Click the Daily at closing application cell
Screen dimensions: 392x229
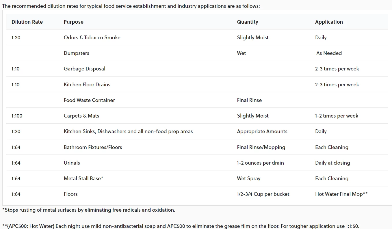[332, 163]
